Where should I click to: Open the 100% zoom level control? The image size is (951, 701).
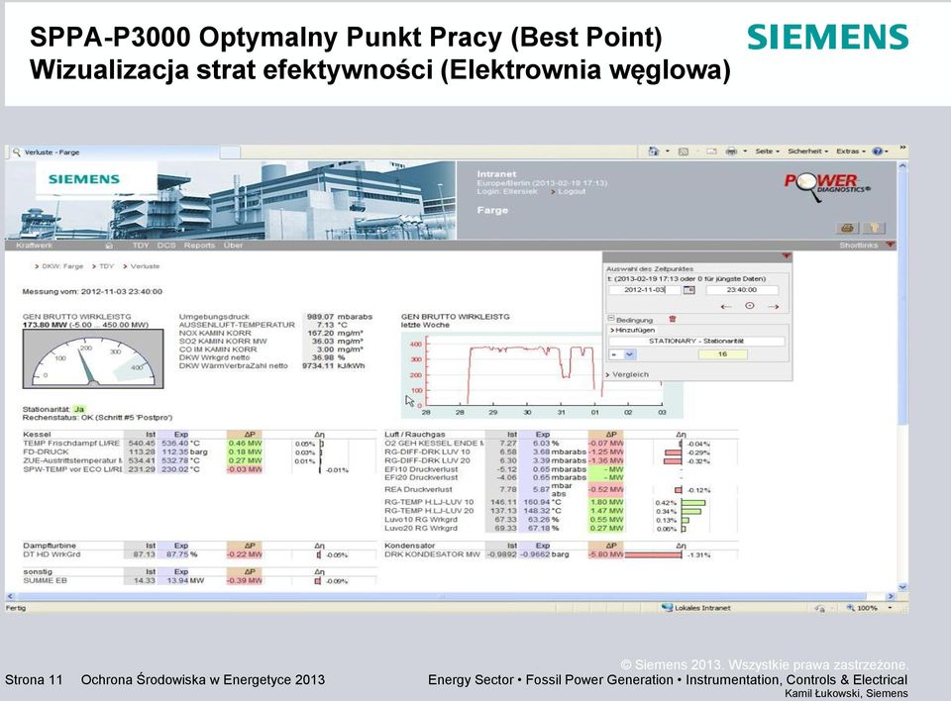(869, 608)
